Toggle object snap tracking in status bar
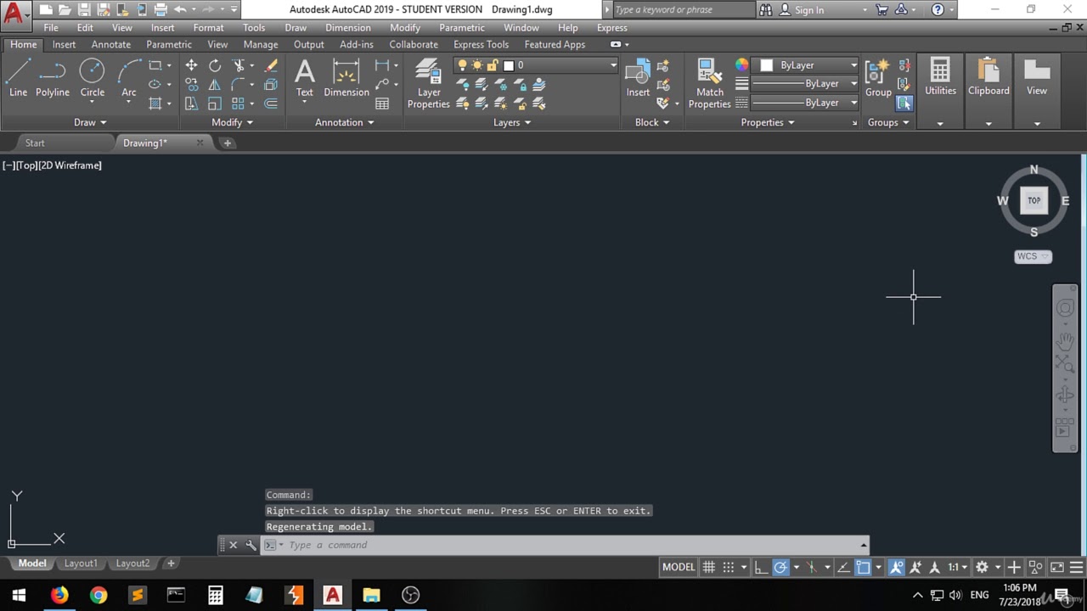Screen dimensions: 1087x611 coord(843,567)
